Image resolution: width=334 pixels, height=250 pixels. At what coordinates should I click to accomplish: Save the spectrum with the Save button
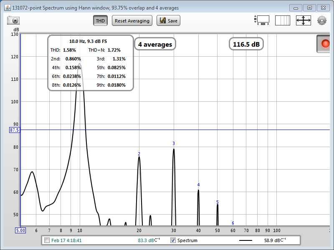coord(168,20)
